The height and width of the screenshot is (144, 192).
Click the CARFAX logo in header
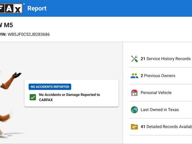point(11,9)
